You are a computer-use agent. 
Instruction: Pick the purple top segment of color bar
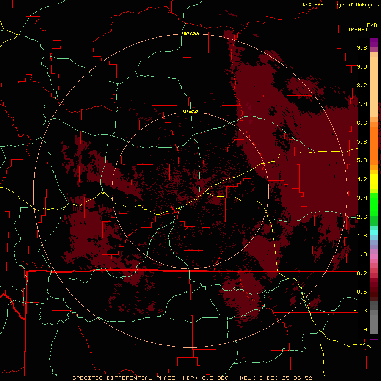pos(374,42)
